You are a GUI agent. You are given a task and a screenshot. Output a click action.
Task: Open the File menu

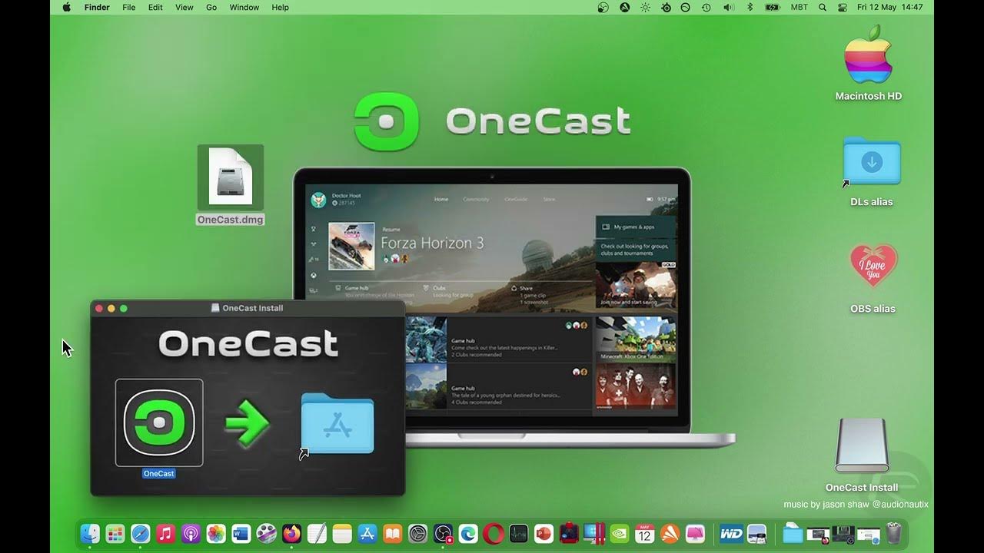129,7
